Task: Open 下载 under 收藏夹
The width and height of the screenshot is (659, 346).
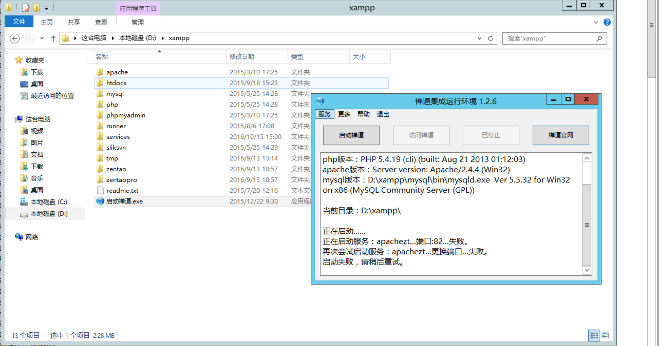Action: (x=37, y=72)
